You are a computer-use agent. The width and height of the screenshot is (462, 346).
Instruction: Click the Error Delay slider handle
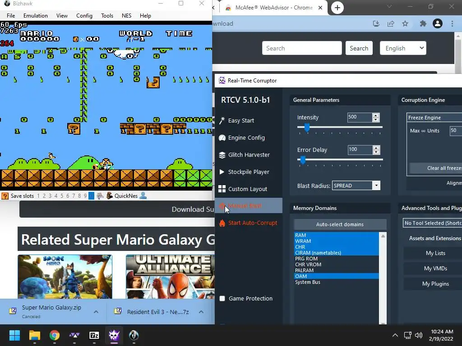[303, 160]
